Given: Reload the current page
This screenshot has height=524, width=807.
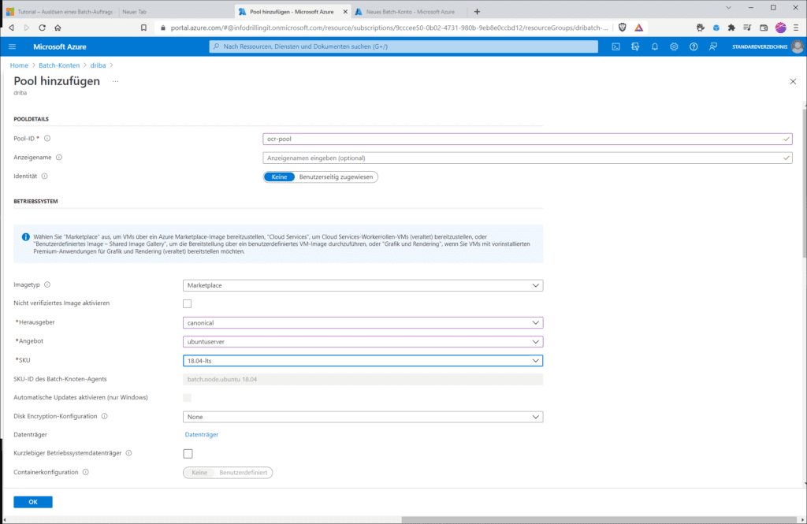Looking at the screenshot, I should coord(43,28).
